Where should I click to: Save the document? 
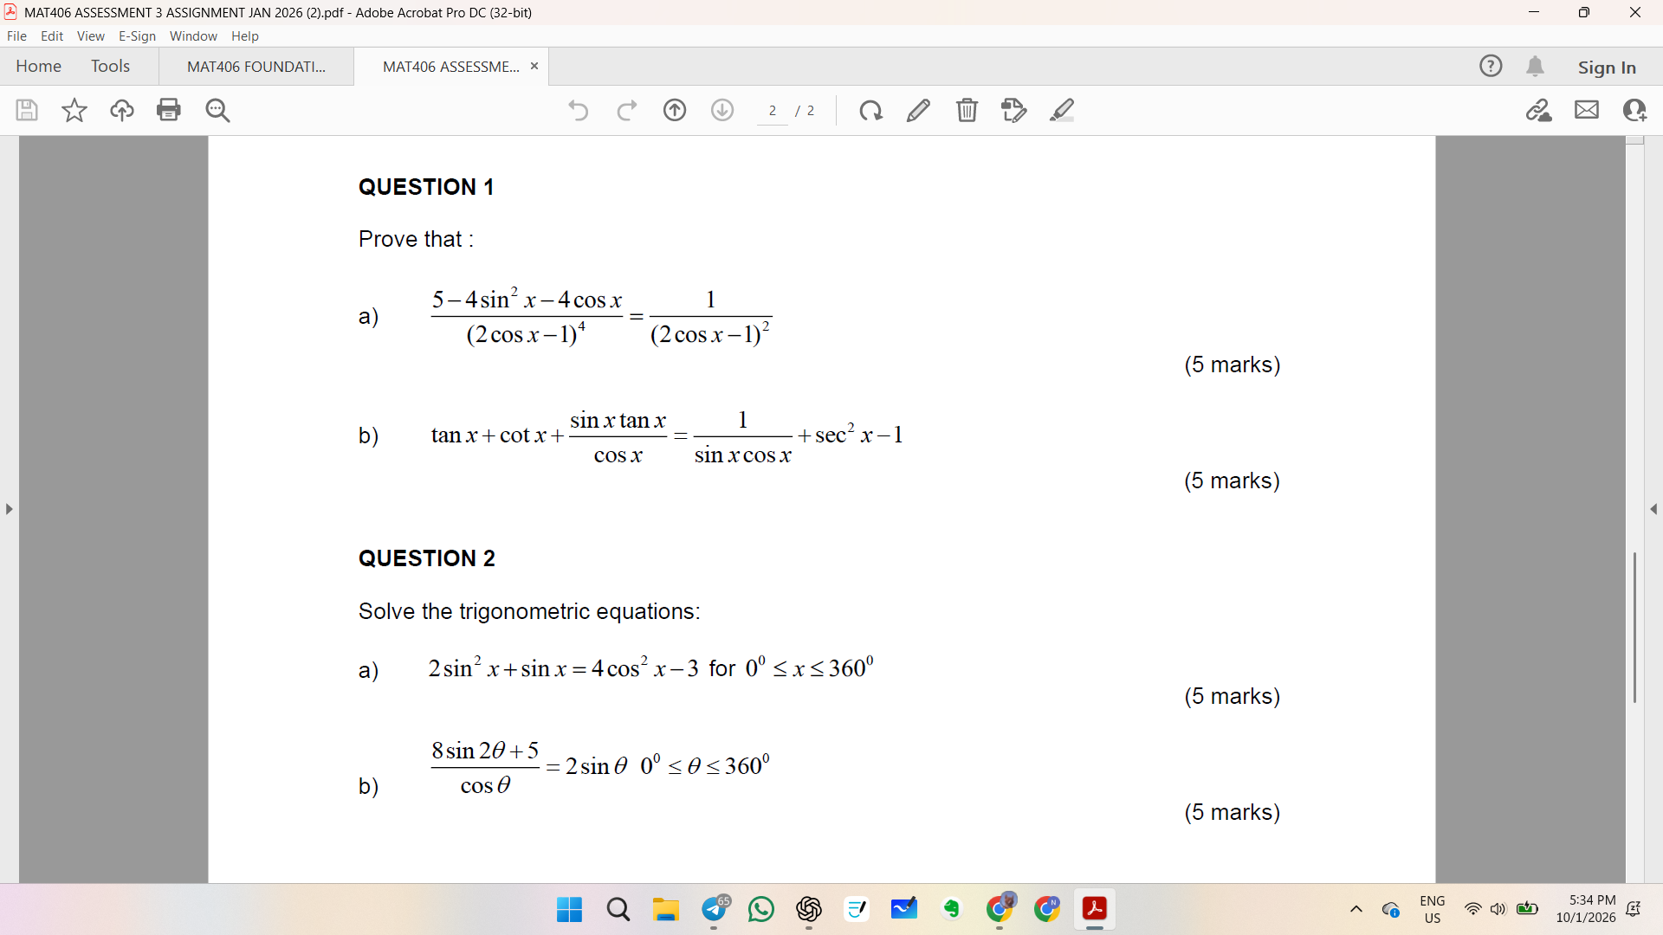(27, 110)
